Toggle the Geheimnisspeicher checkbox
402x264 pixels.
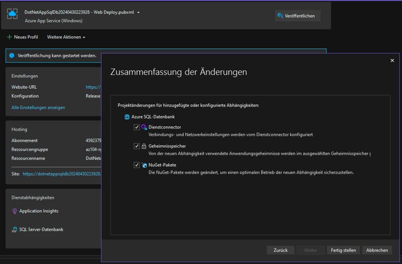click(137, 146)
